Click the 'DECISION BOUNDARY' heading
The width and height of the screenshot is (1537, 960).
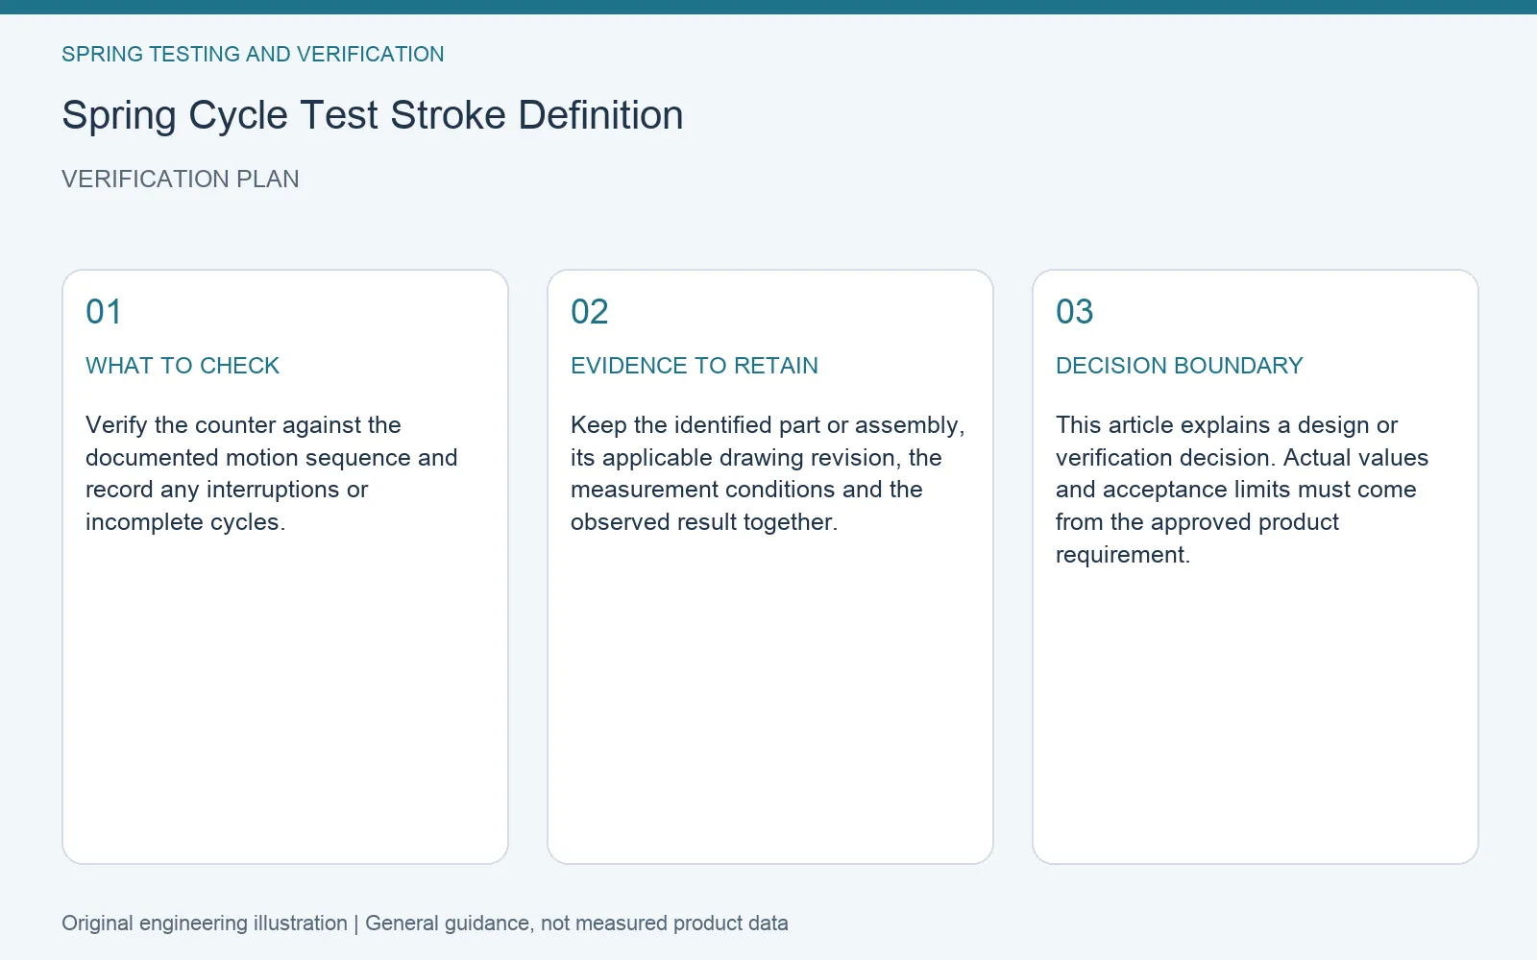click(x=1180, y=366)
